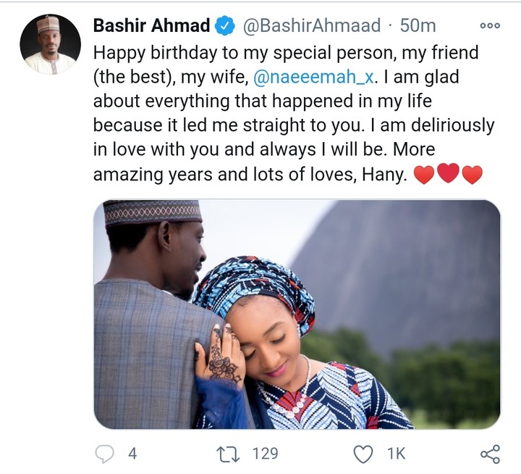Click the Bashir Ahmad display name
Image resolution: width=521 pixels, height=474 pixels.
(x=152, y=26)
